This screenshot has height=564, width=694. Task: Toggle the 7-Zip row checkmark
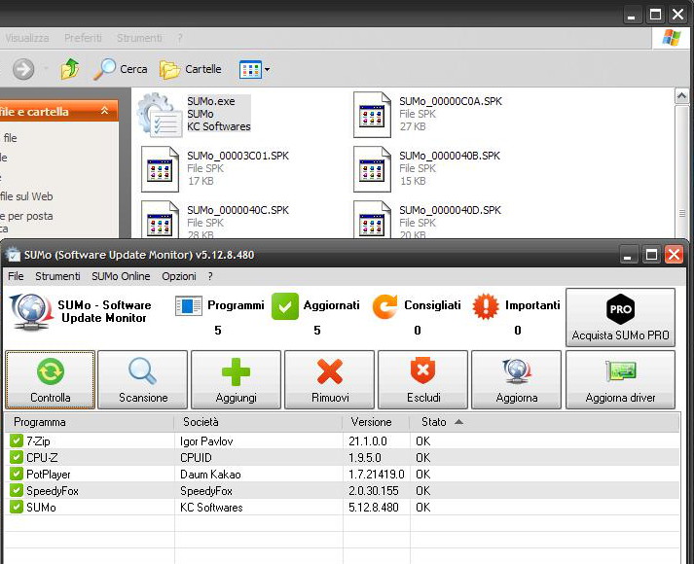(x=17, y=441)
